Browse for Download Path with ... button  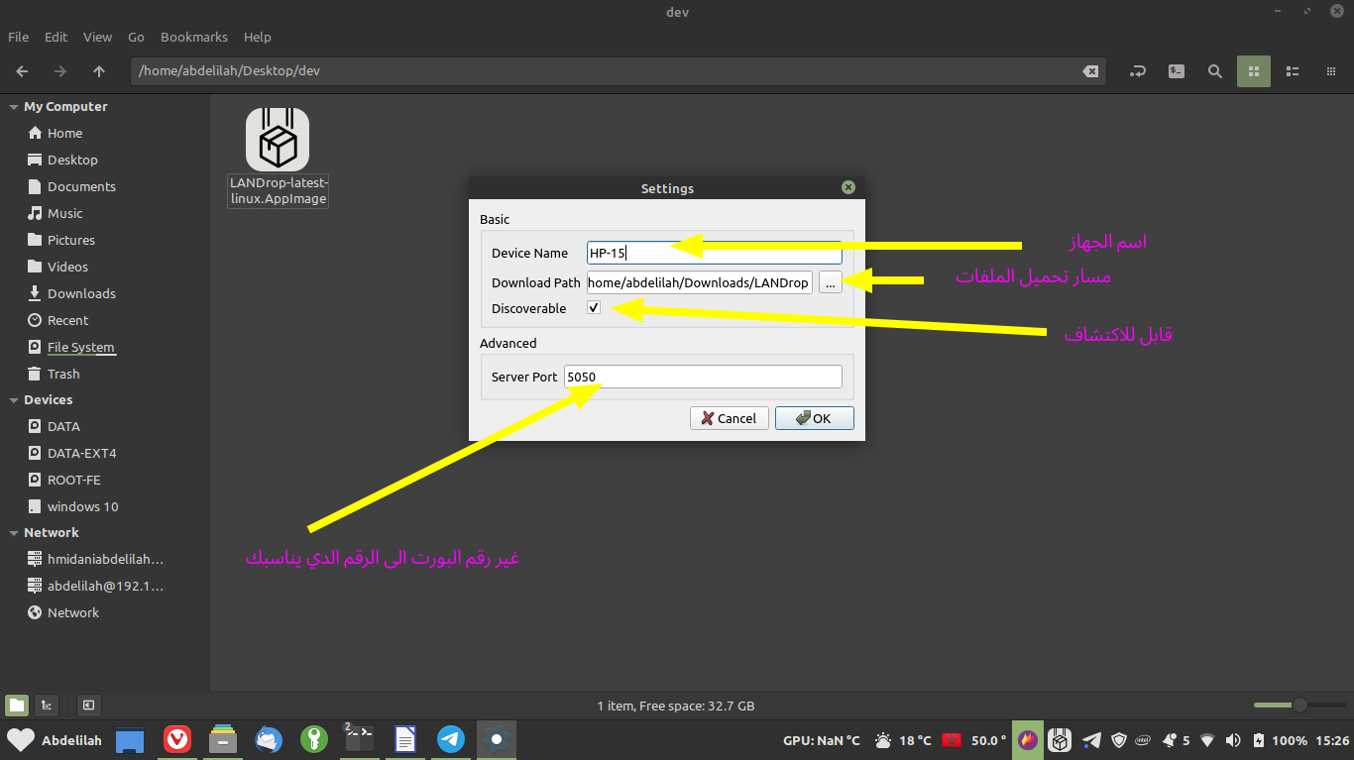click(x=830, y=282)
